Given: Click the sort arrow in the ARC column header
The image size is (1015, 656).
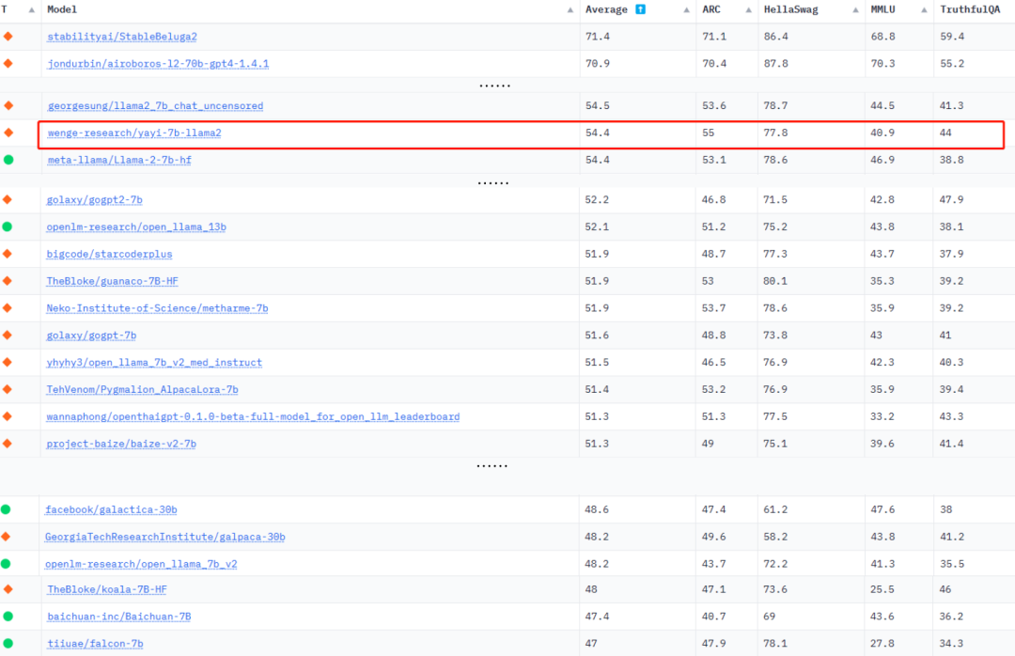Looking at the screenshot, I should pos(748,10).
